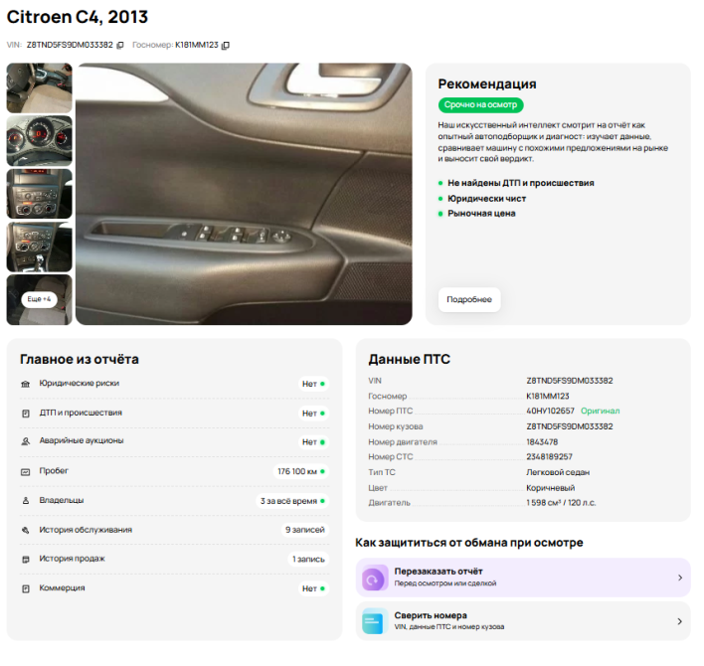Click the Коммерция Нет status badge
This screenshot has height=666, width=704.
pos(313,588)
